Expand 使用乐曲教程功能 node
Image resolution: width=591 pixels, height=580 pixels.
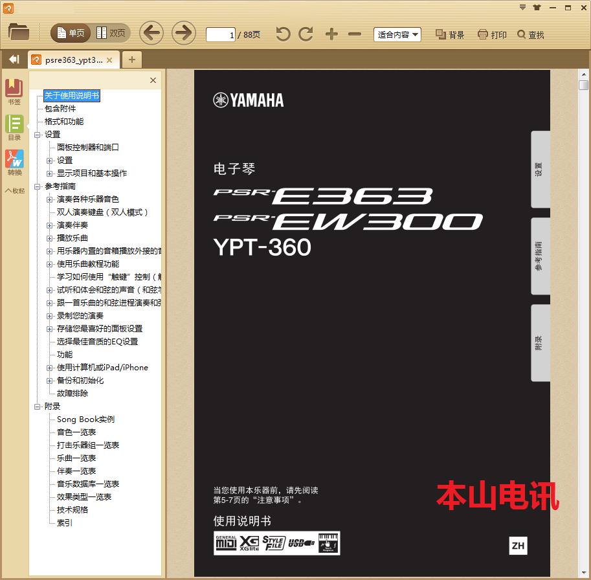[49, 264]
